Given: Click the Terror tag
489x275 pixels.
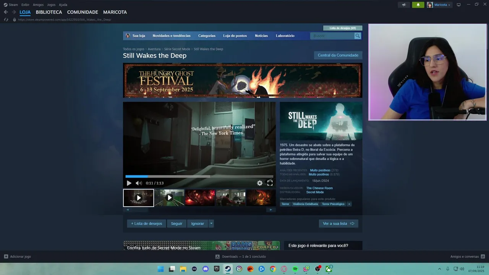Looking at the screenshot, I should [285, 204].
